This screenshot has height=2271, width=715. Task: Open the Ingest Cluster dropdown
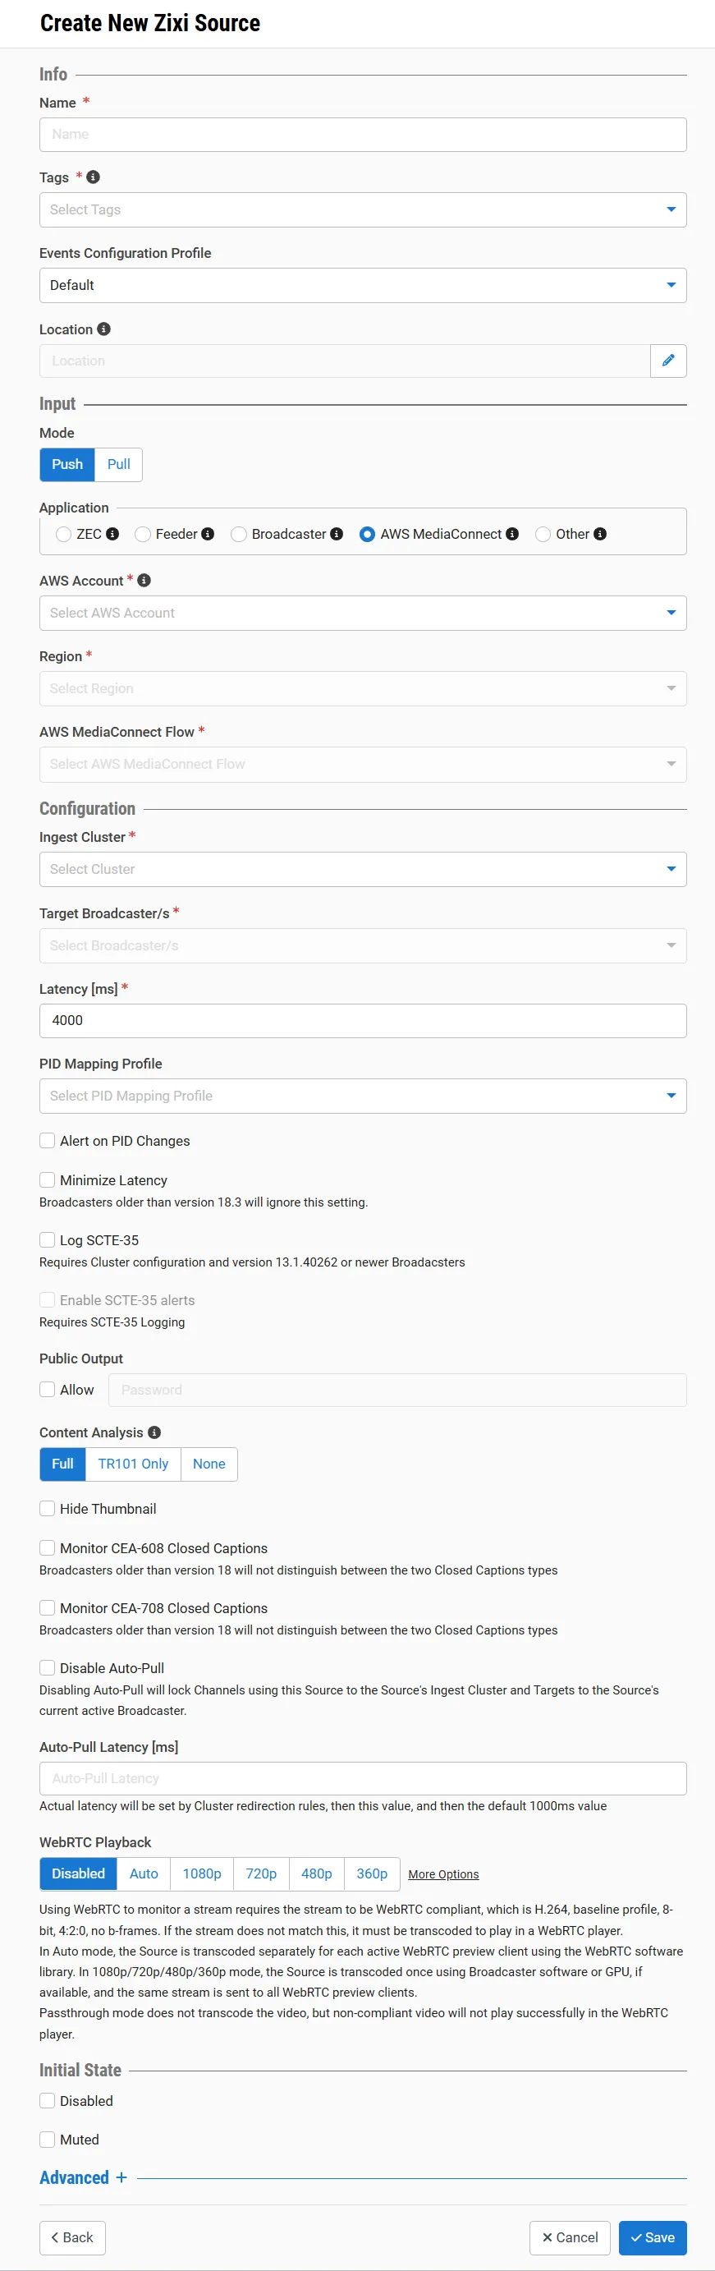click(363, 869)
